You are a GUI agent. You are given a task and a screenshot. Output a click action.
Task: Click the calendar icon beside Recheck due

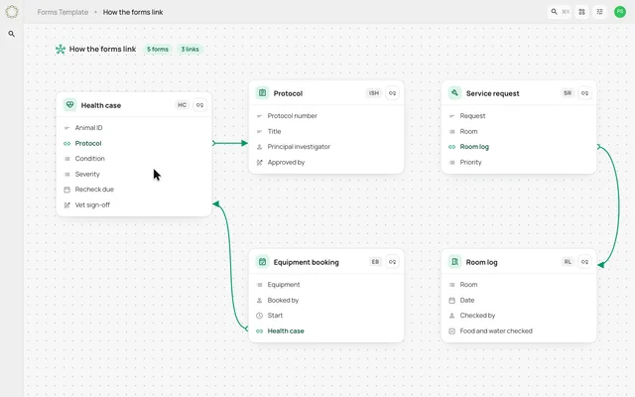coord(67,190)
